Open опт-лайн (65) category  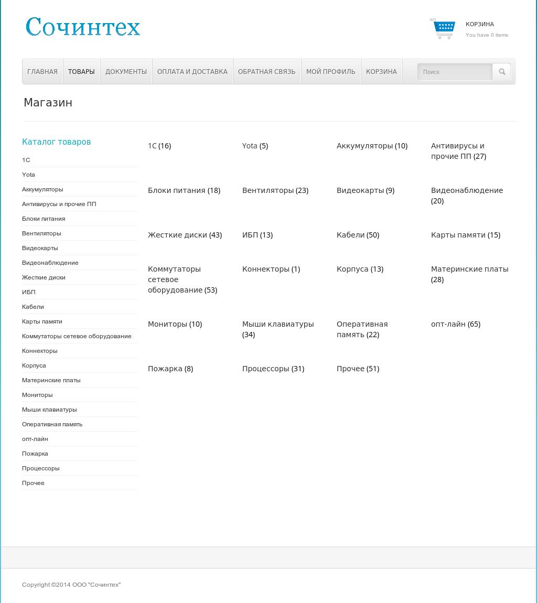(455, 324)
